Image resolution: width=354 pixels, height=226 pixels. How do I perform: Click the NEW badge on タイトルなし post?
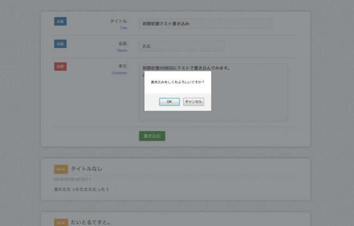pyautogui.click(x=60, y=169)
